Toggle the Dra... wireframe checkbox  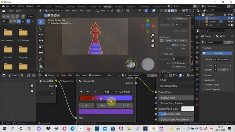click(173, 45)
